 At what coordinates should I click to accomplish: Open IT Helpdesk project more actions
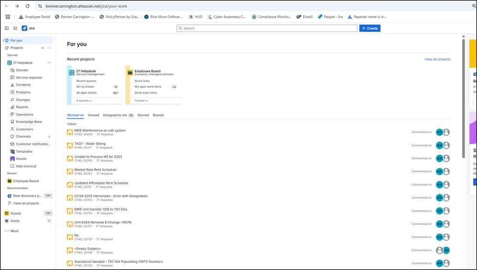(x=49, y=63)
